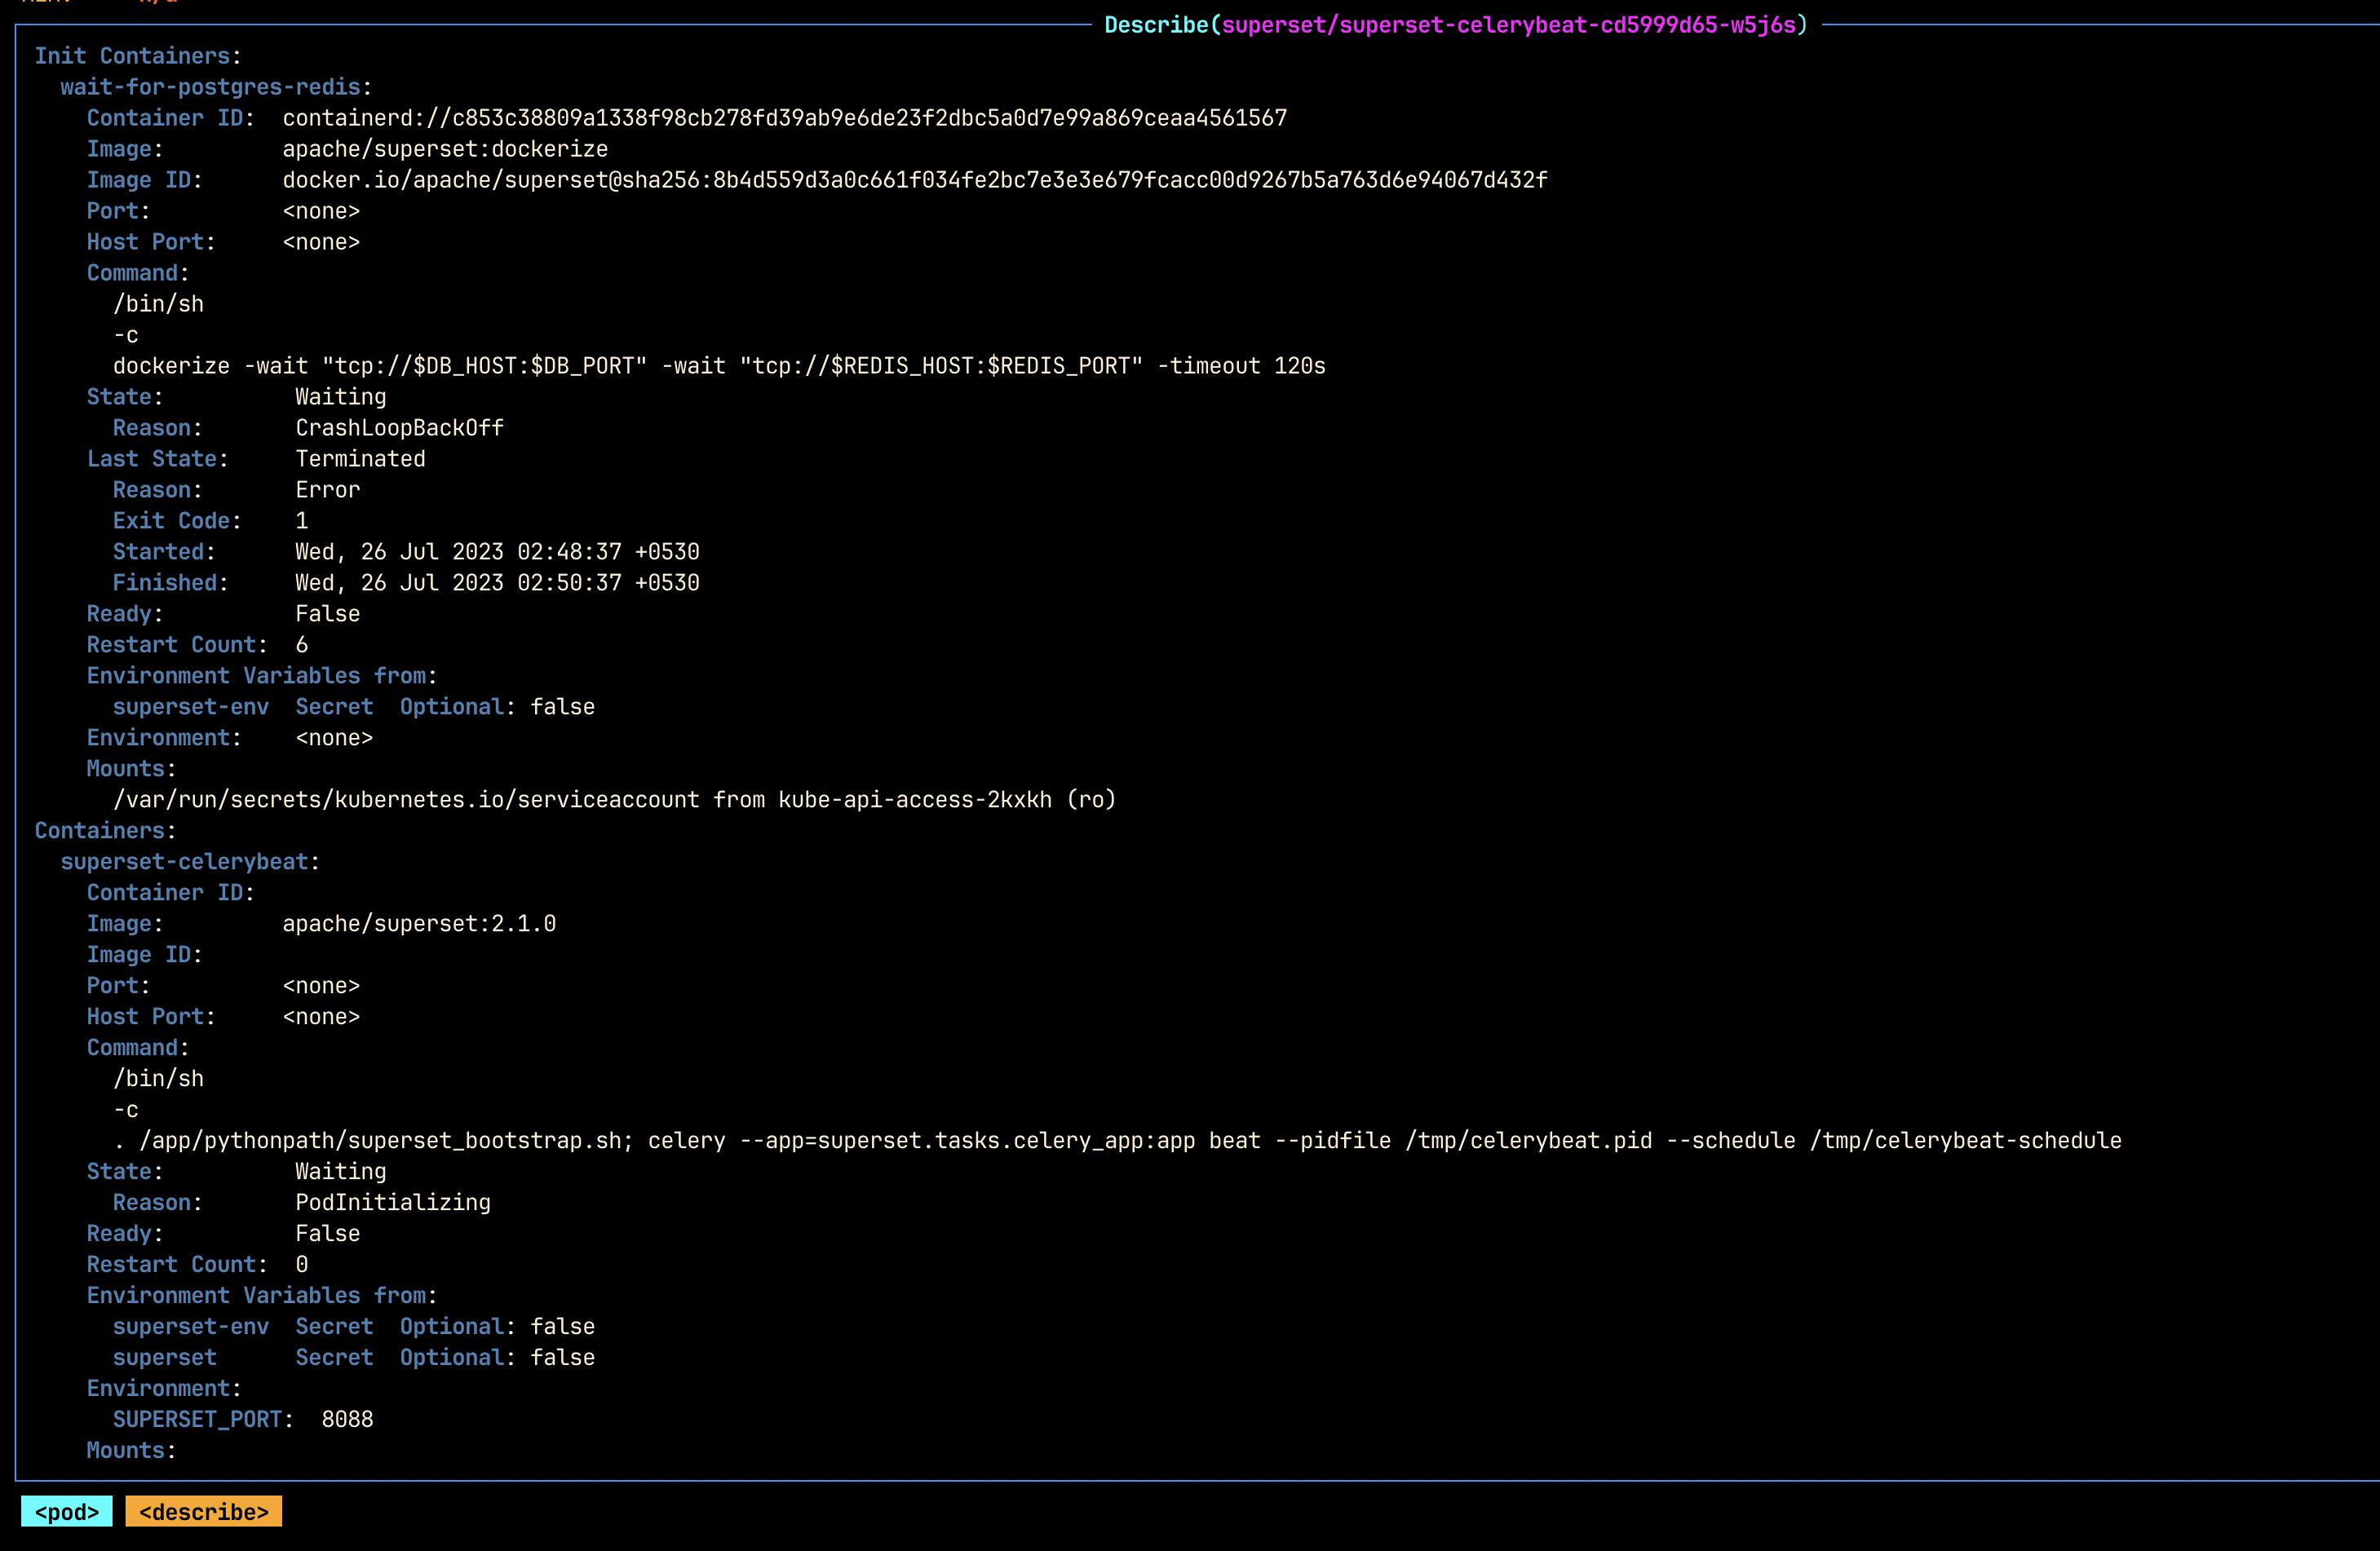Select the apache/superset:2.1.0 image value
This screenshot has width=2380, height=1551.
[419, 923]
